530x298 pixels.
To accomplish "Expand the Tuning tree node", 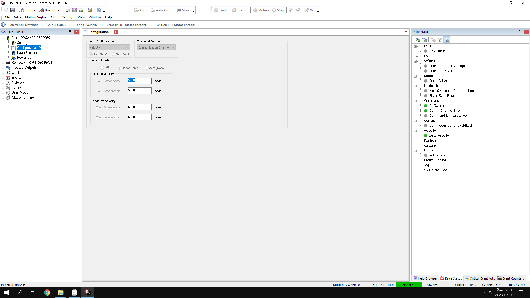I will pos(3,88).
